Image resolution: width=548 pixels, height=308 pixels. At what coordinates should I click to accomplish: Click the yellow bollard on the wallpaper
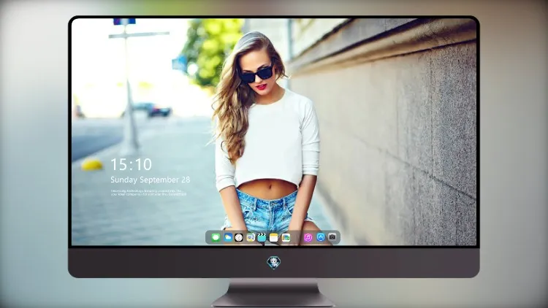coord(92,165)
